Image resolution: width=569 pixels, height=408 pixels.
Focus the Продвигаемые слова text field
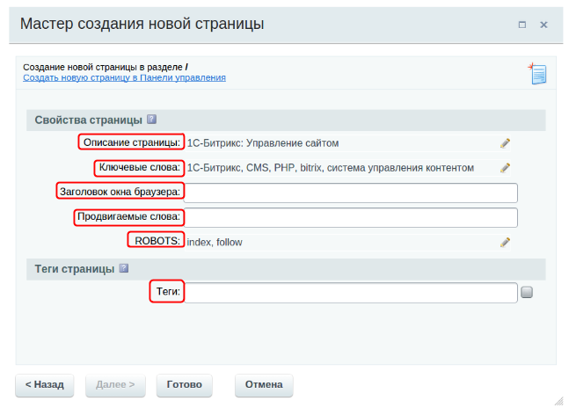pyautogui.click(x=350, y=217)
